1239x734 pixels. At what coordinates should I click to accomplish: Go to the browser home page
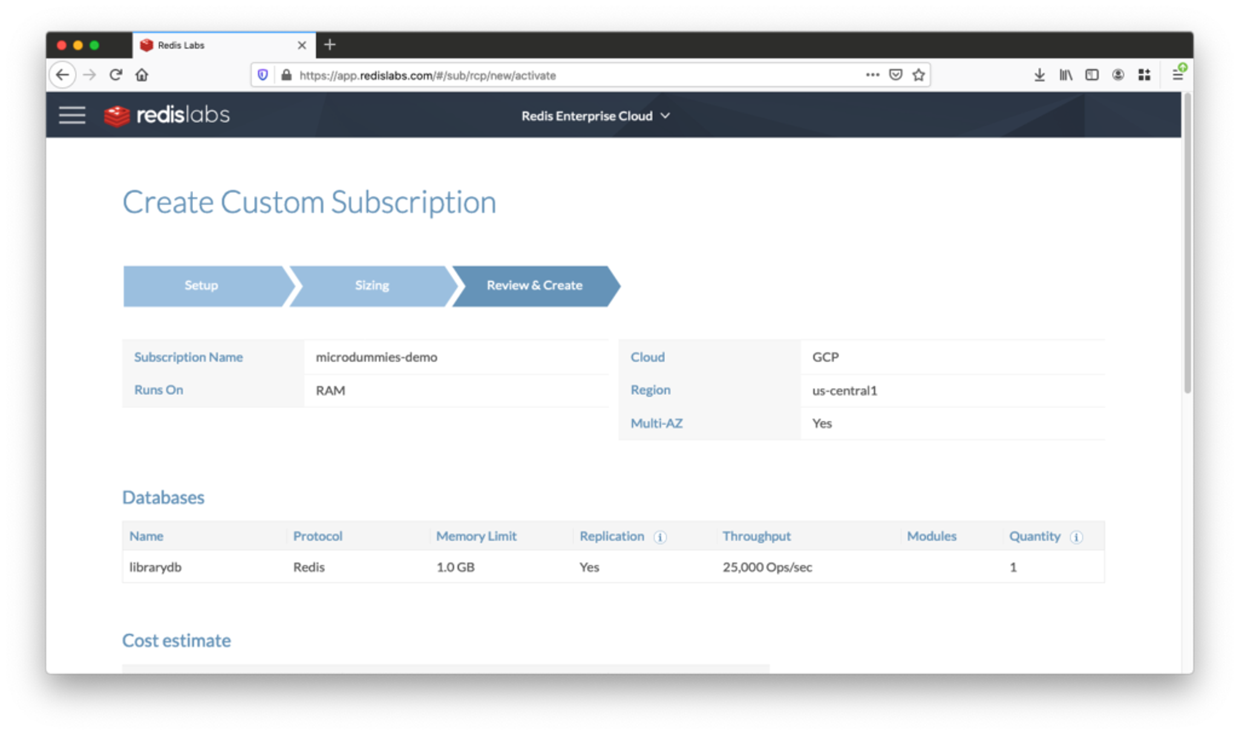click(142, 75)
